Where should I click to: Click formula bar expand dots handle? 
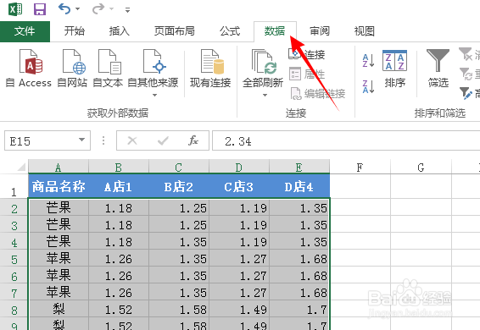[103, 140]
